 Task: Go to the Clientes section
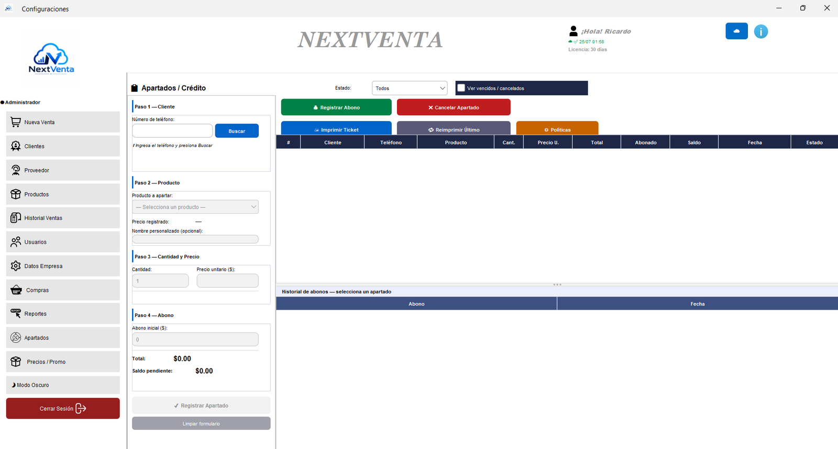tap(63, 146)
